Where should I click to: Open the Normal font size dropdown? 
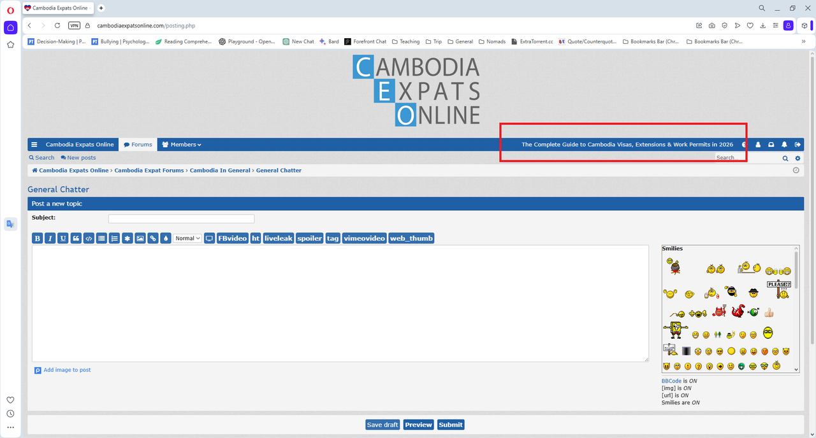point(187,238)
